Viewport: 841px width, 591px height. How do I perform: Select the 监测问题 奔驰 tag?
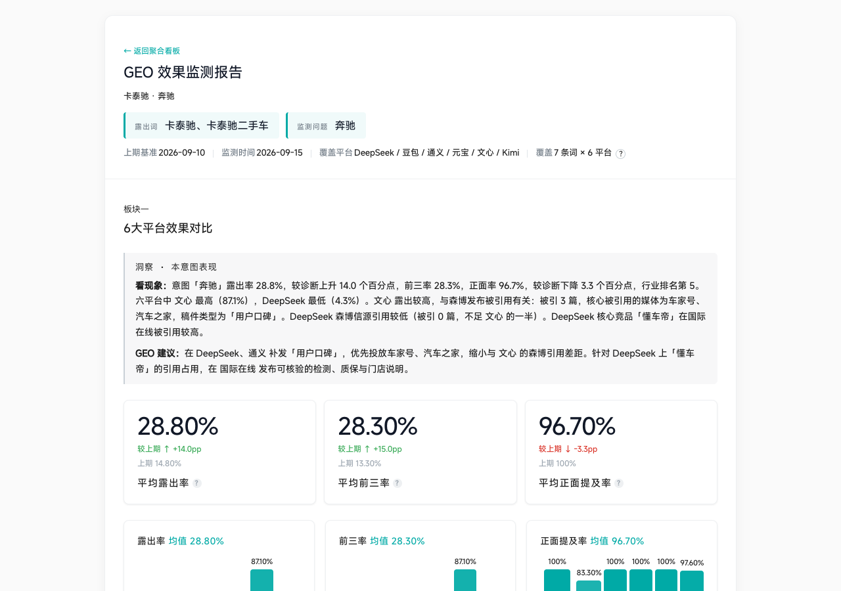point(326,125)
